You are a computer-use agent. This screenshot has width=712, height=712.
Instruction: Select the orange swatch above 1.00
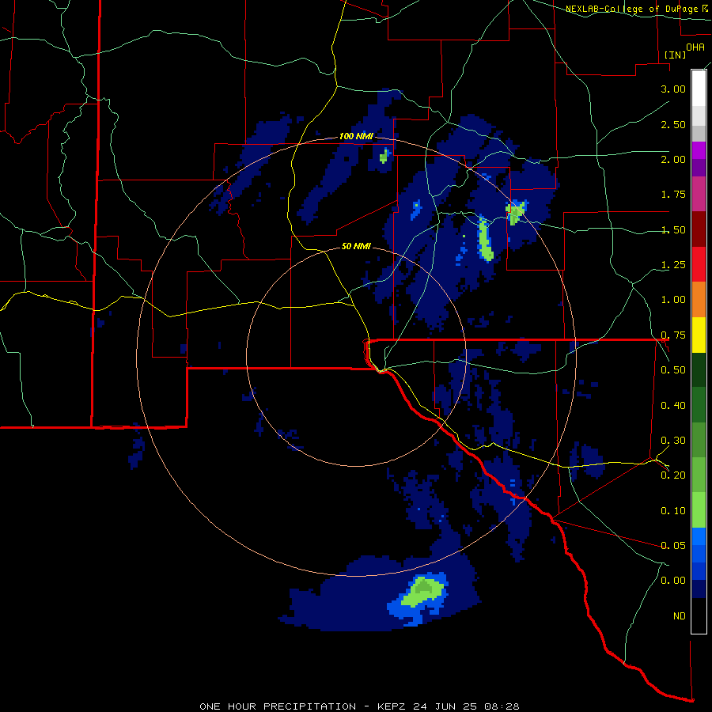pos(699,299)
